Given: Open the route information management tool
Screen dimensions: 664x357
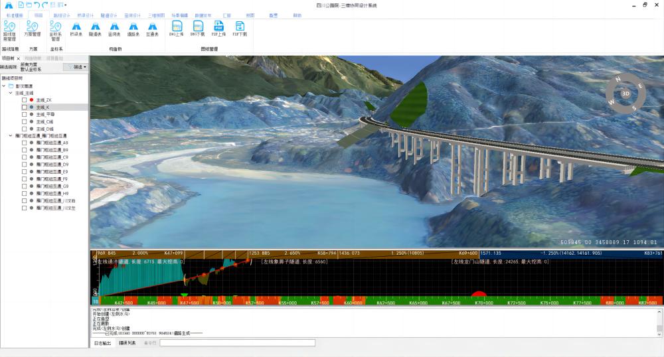Looking at the screenshot, I should point(10,31).
